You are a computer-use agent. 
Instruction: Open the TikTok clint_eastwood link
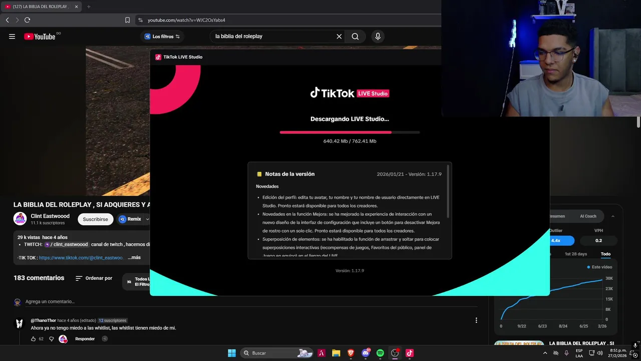tap(81, 258)
